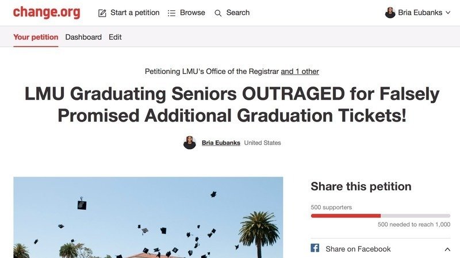Click Bria Eubanks avatar in header
Screen dimensions: 460x258
[x=390, y=13]
